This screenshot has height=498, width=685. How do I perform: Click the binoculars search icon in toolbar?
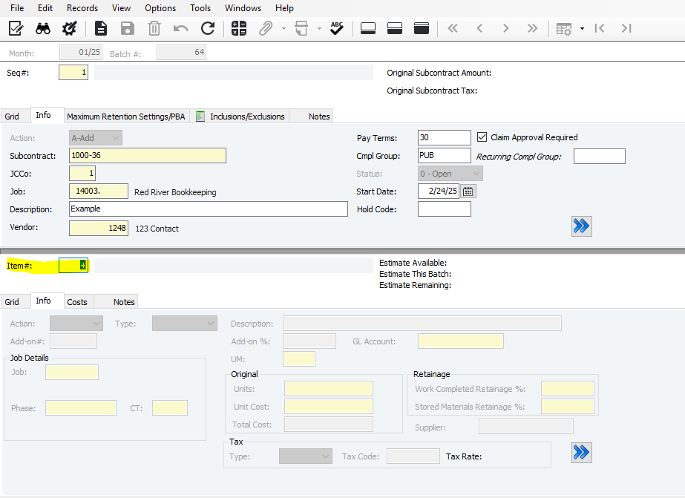[43, 29]
